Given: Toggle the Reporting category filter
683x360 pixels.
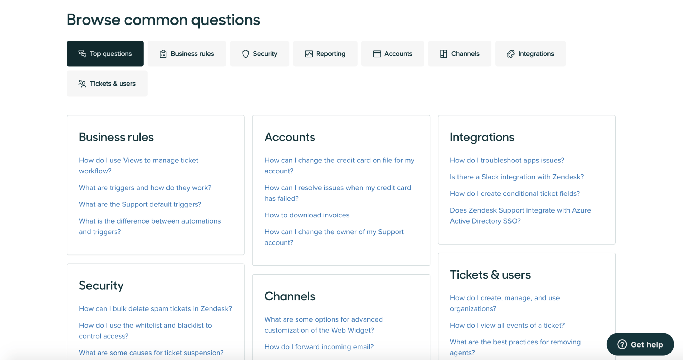Looking at the screenshot, I should pos(325,54).
